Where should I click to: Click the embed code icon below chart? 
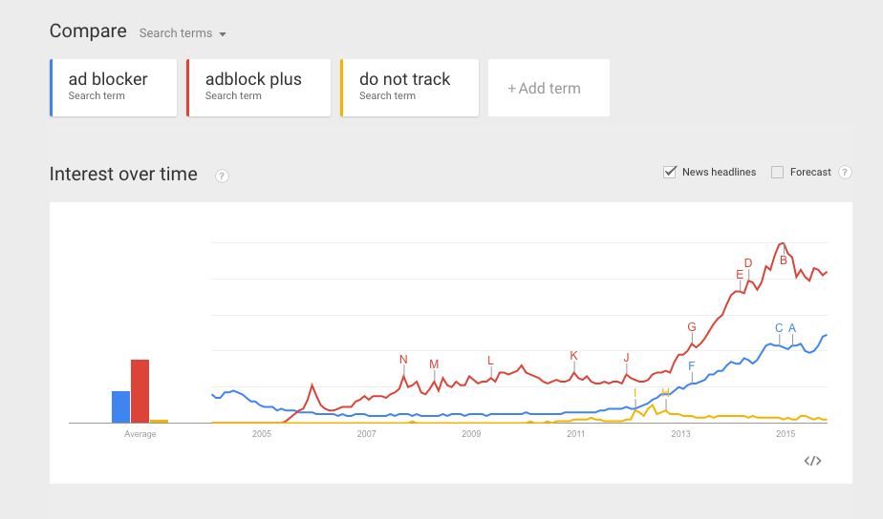point(812,461)
